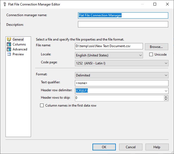Click the Text qualifier input field
The width and height of the screenshot is (174, 154).
122,83
